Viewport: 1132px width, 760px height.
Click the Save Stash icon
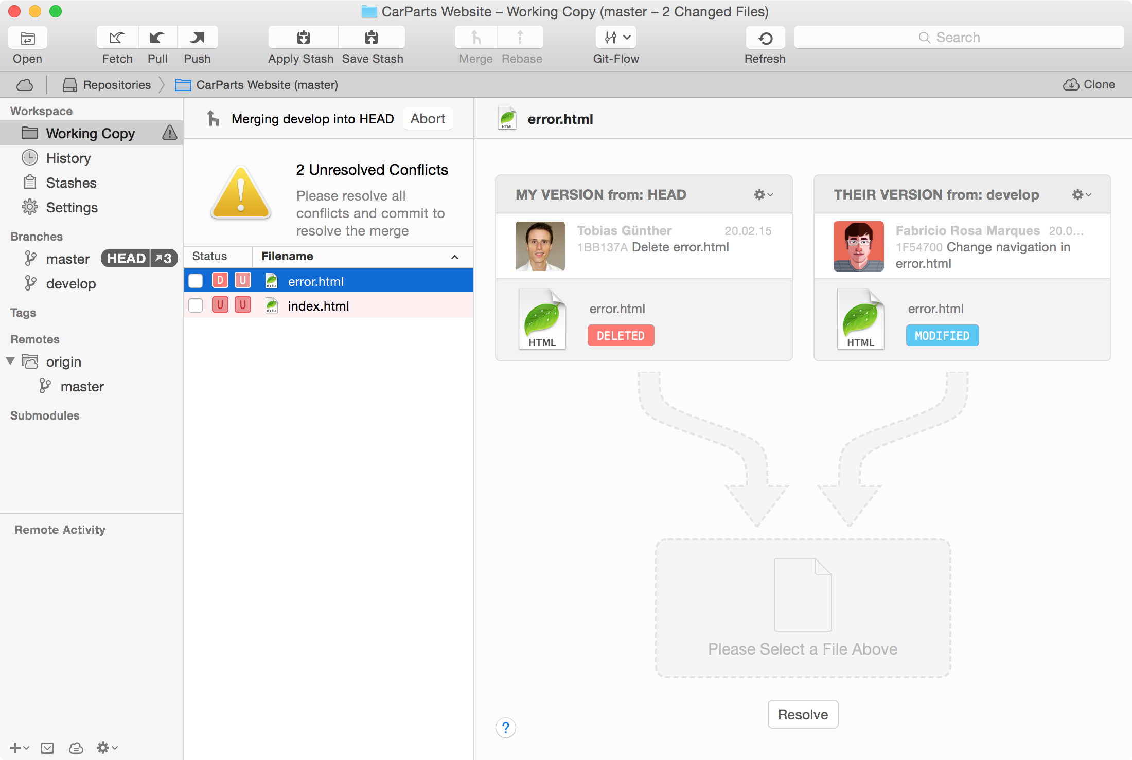click(x=372, y=38)
